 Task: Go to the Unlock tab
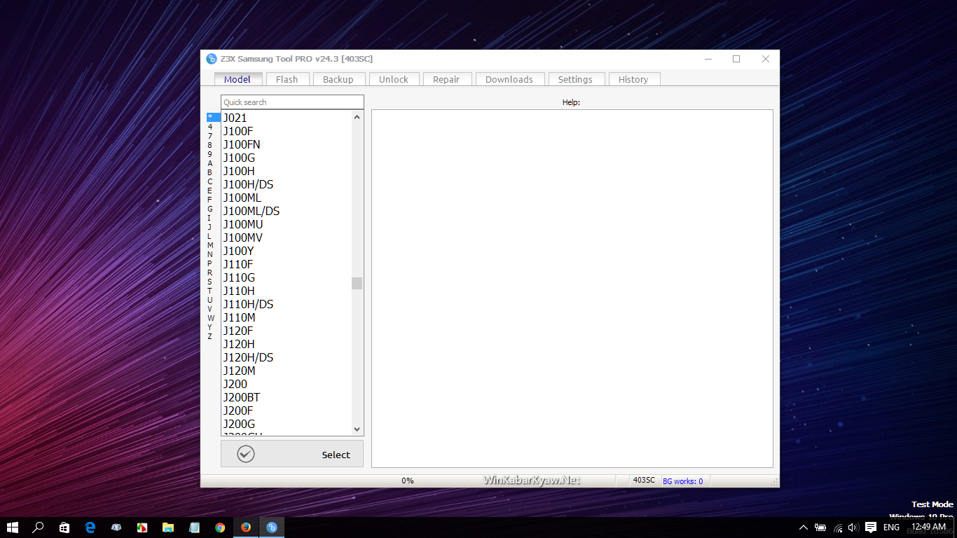(394, 79)
